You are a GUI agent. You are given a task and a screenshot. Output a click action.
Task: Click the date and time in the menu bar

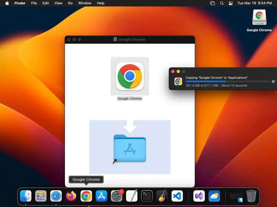255,3
